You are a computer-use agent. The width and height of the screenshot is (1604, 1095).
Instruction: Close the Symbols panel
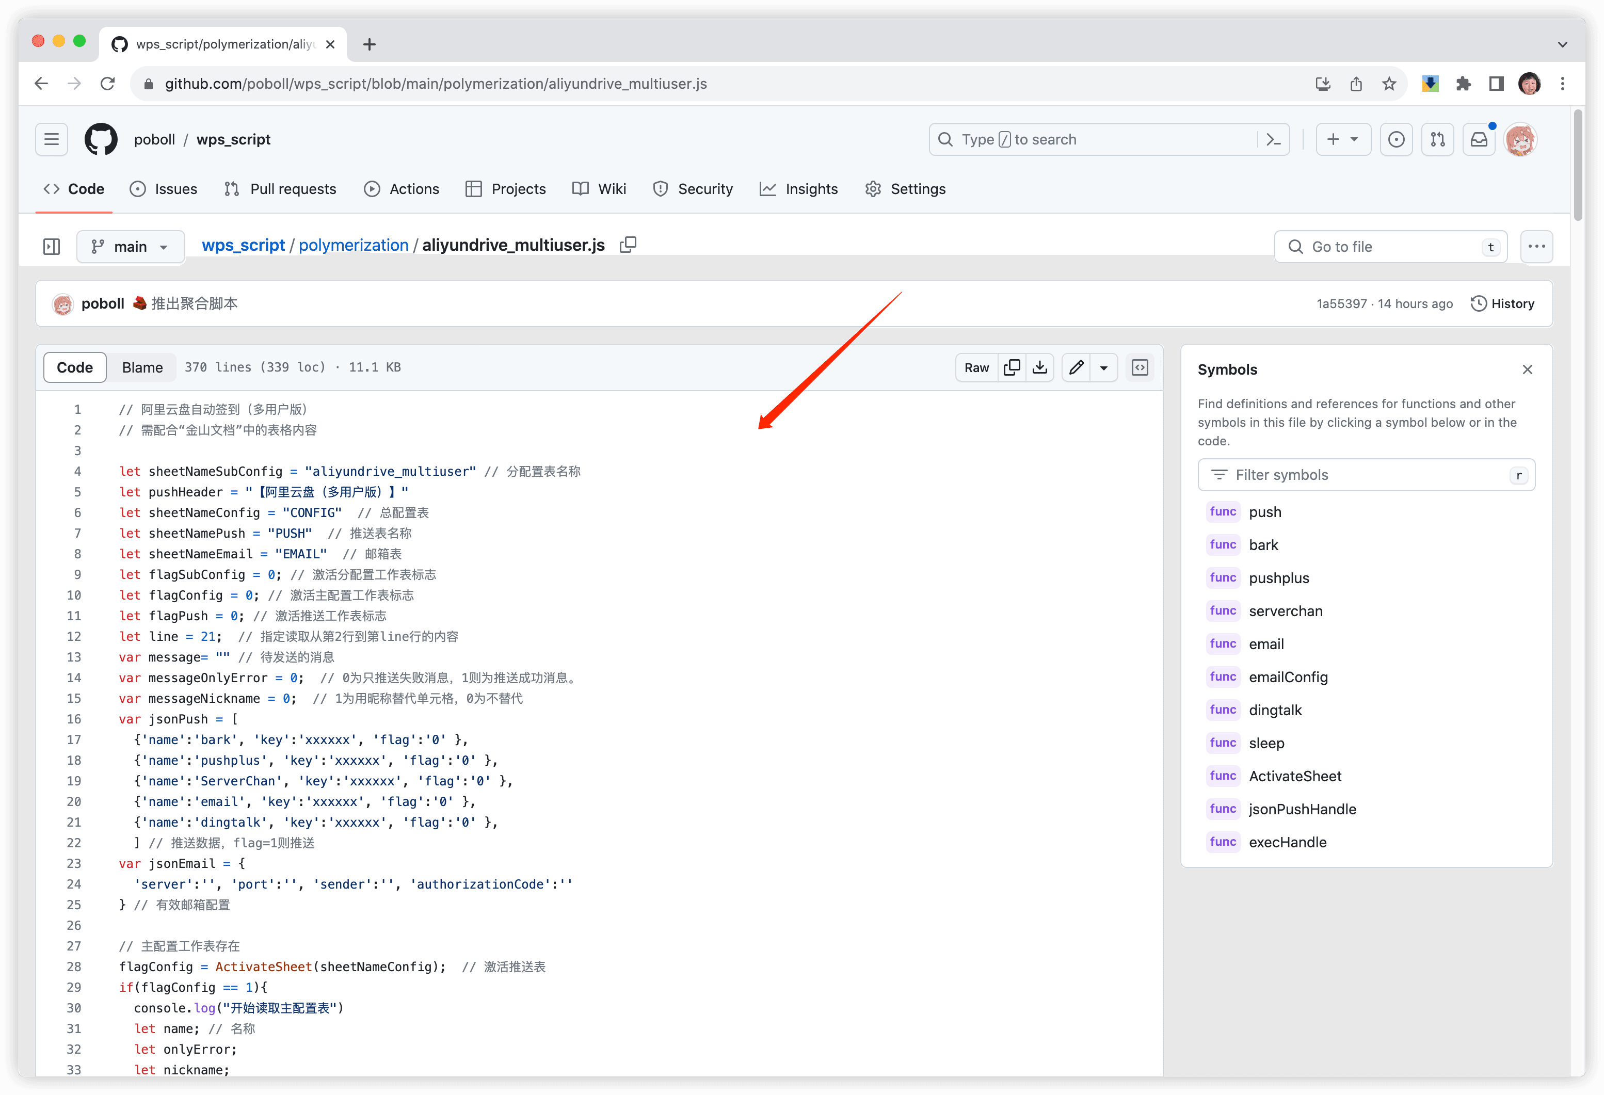[1528, 369]
